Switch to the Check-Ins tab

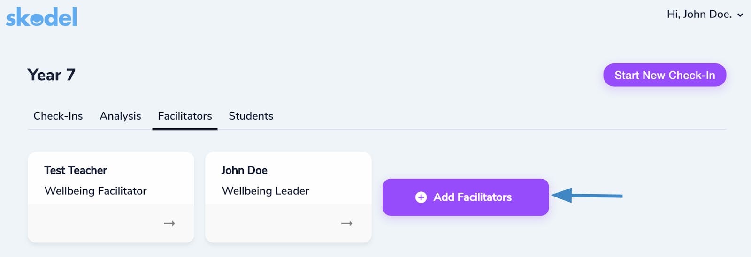(x=58, y=116)
